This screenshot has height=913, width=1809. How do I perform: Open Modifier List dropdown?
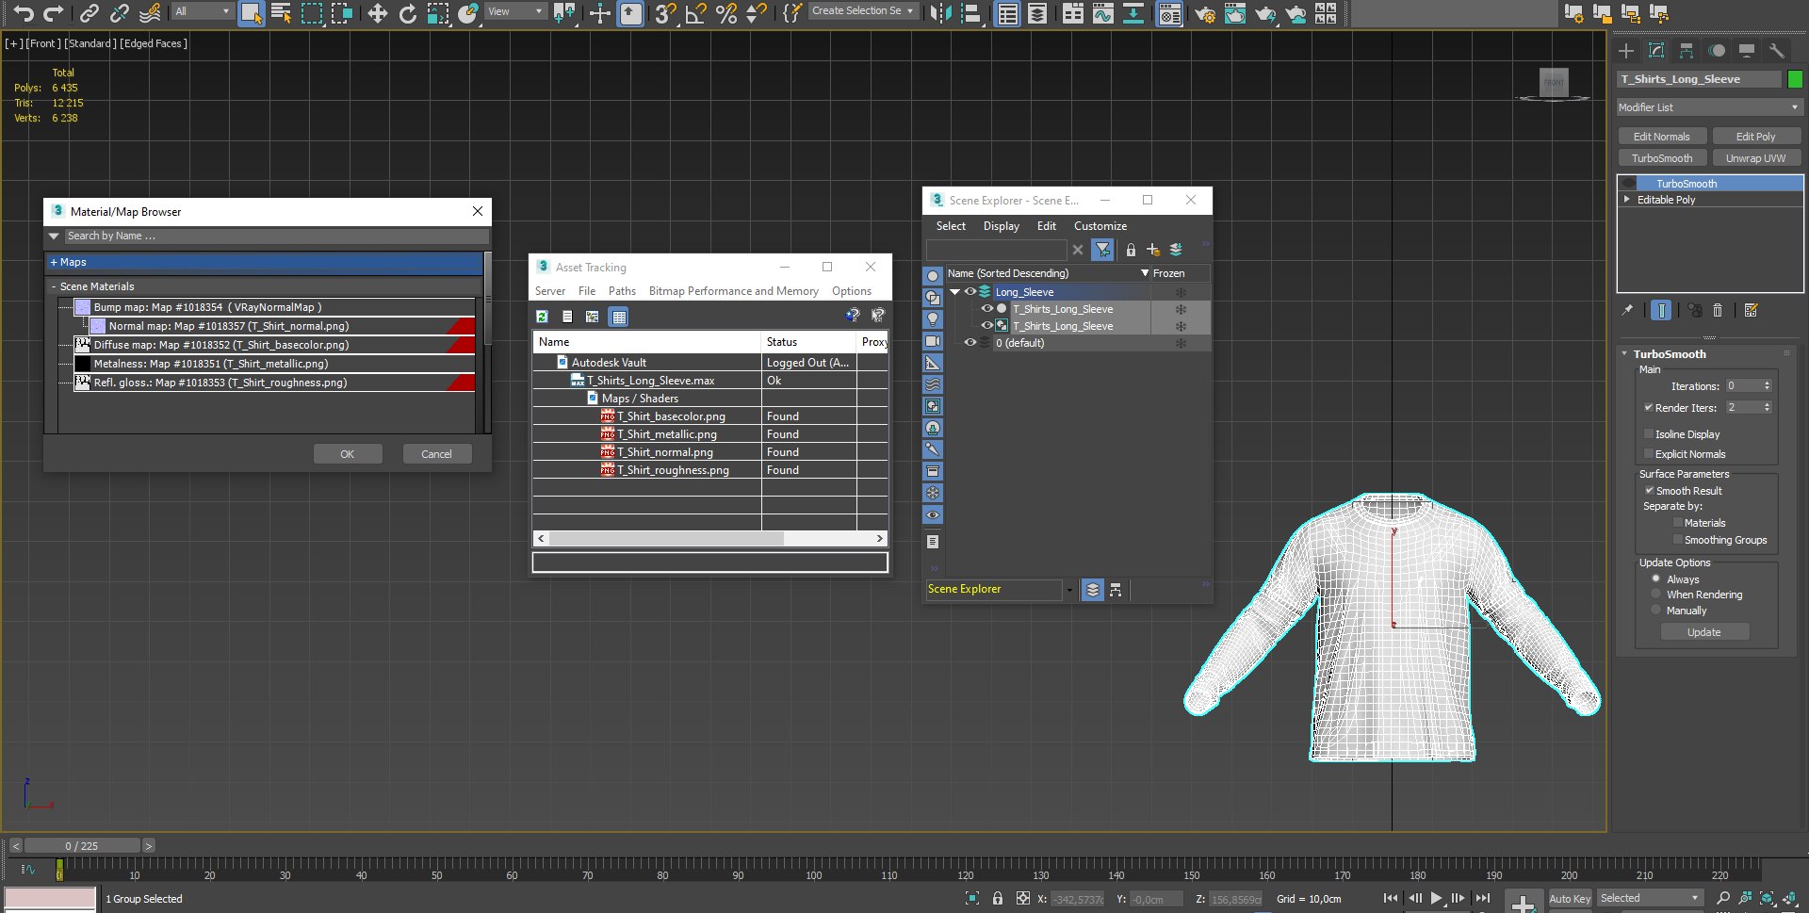1709,107
